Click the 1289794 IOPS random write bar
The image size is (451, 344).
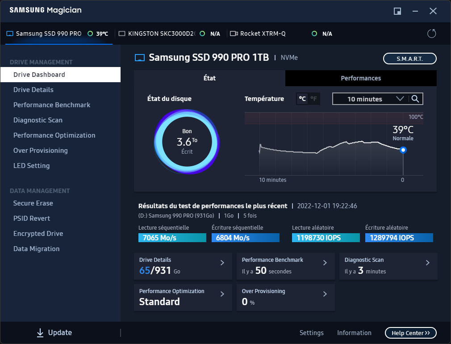point(399,238)
